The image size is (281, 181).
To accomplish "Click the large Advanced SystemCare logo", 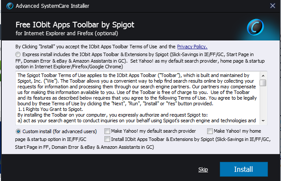I will (255, 27).
